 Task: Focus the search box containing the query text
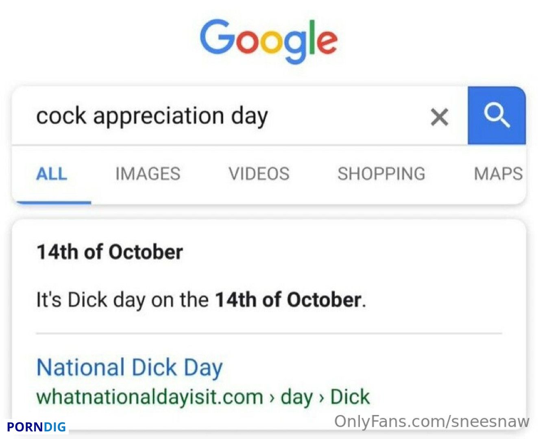[x=240, y=116]
